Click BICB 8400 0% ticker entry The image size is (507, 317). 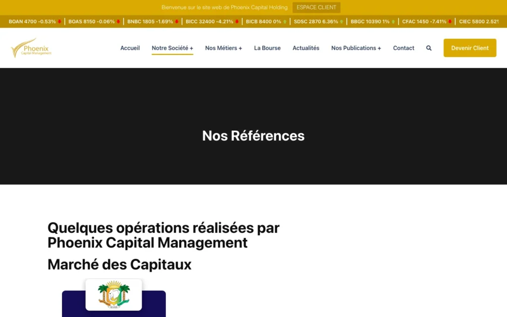pyautogui.click(x=263, y=21)
